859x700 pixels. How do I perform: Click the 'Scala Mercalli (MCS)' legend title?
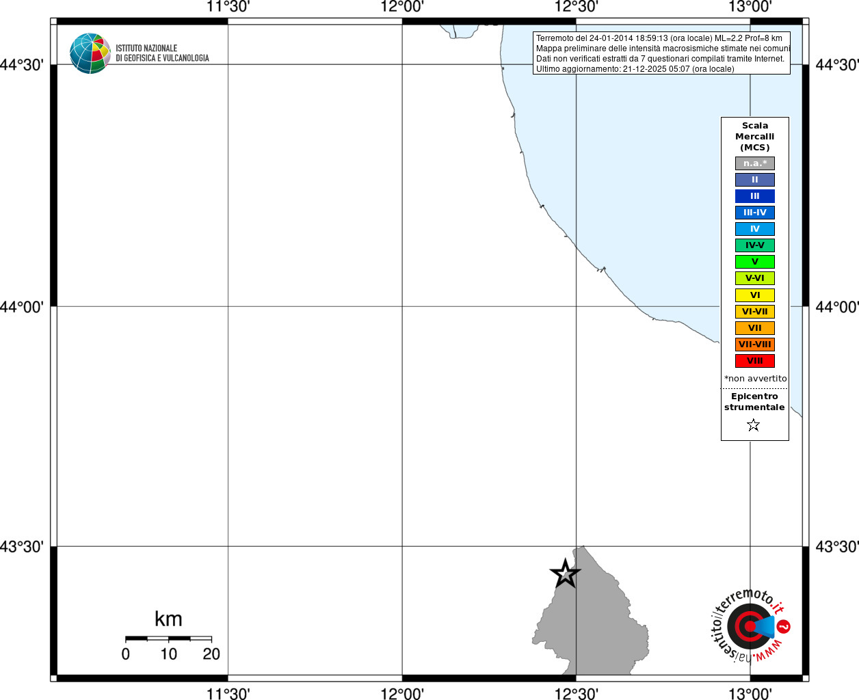click(x=755, y=137)
